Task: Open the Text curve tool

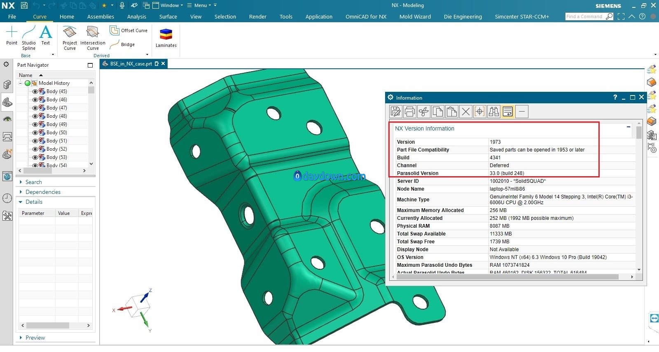Action: [x=46, y=35]
